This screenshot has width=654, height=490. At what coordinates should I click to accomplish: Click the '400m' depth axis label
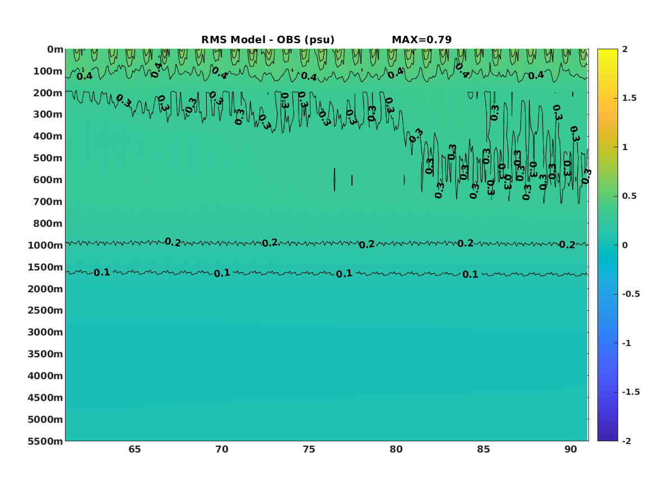click(x=48, y=136)
